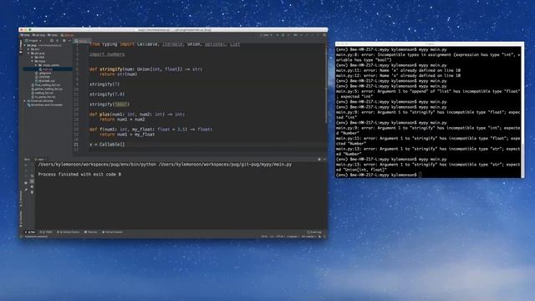535x301 pixels.
Task: Click the Terminal prompt line at bottom
Action: point(379,175)
